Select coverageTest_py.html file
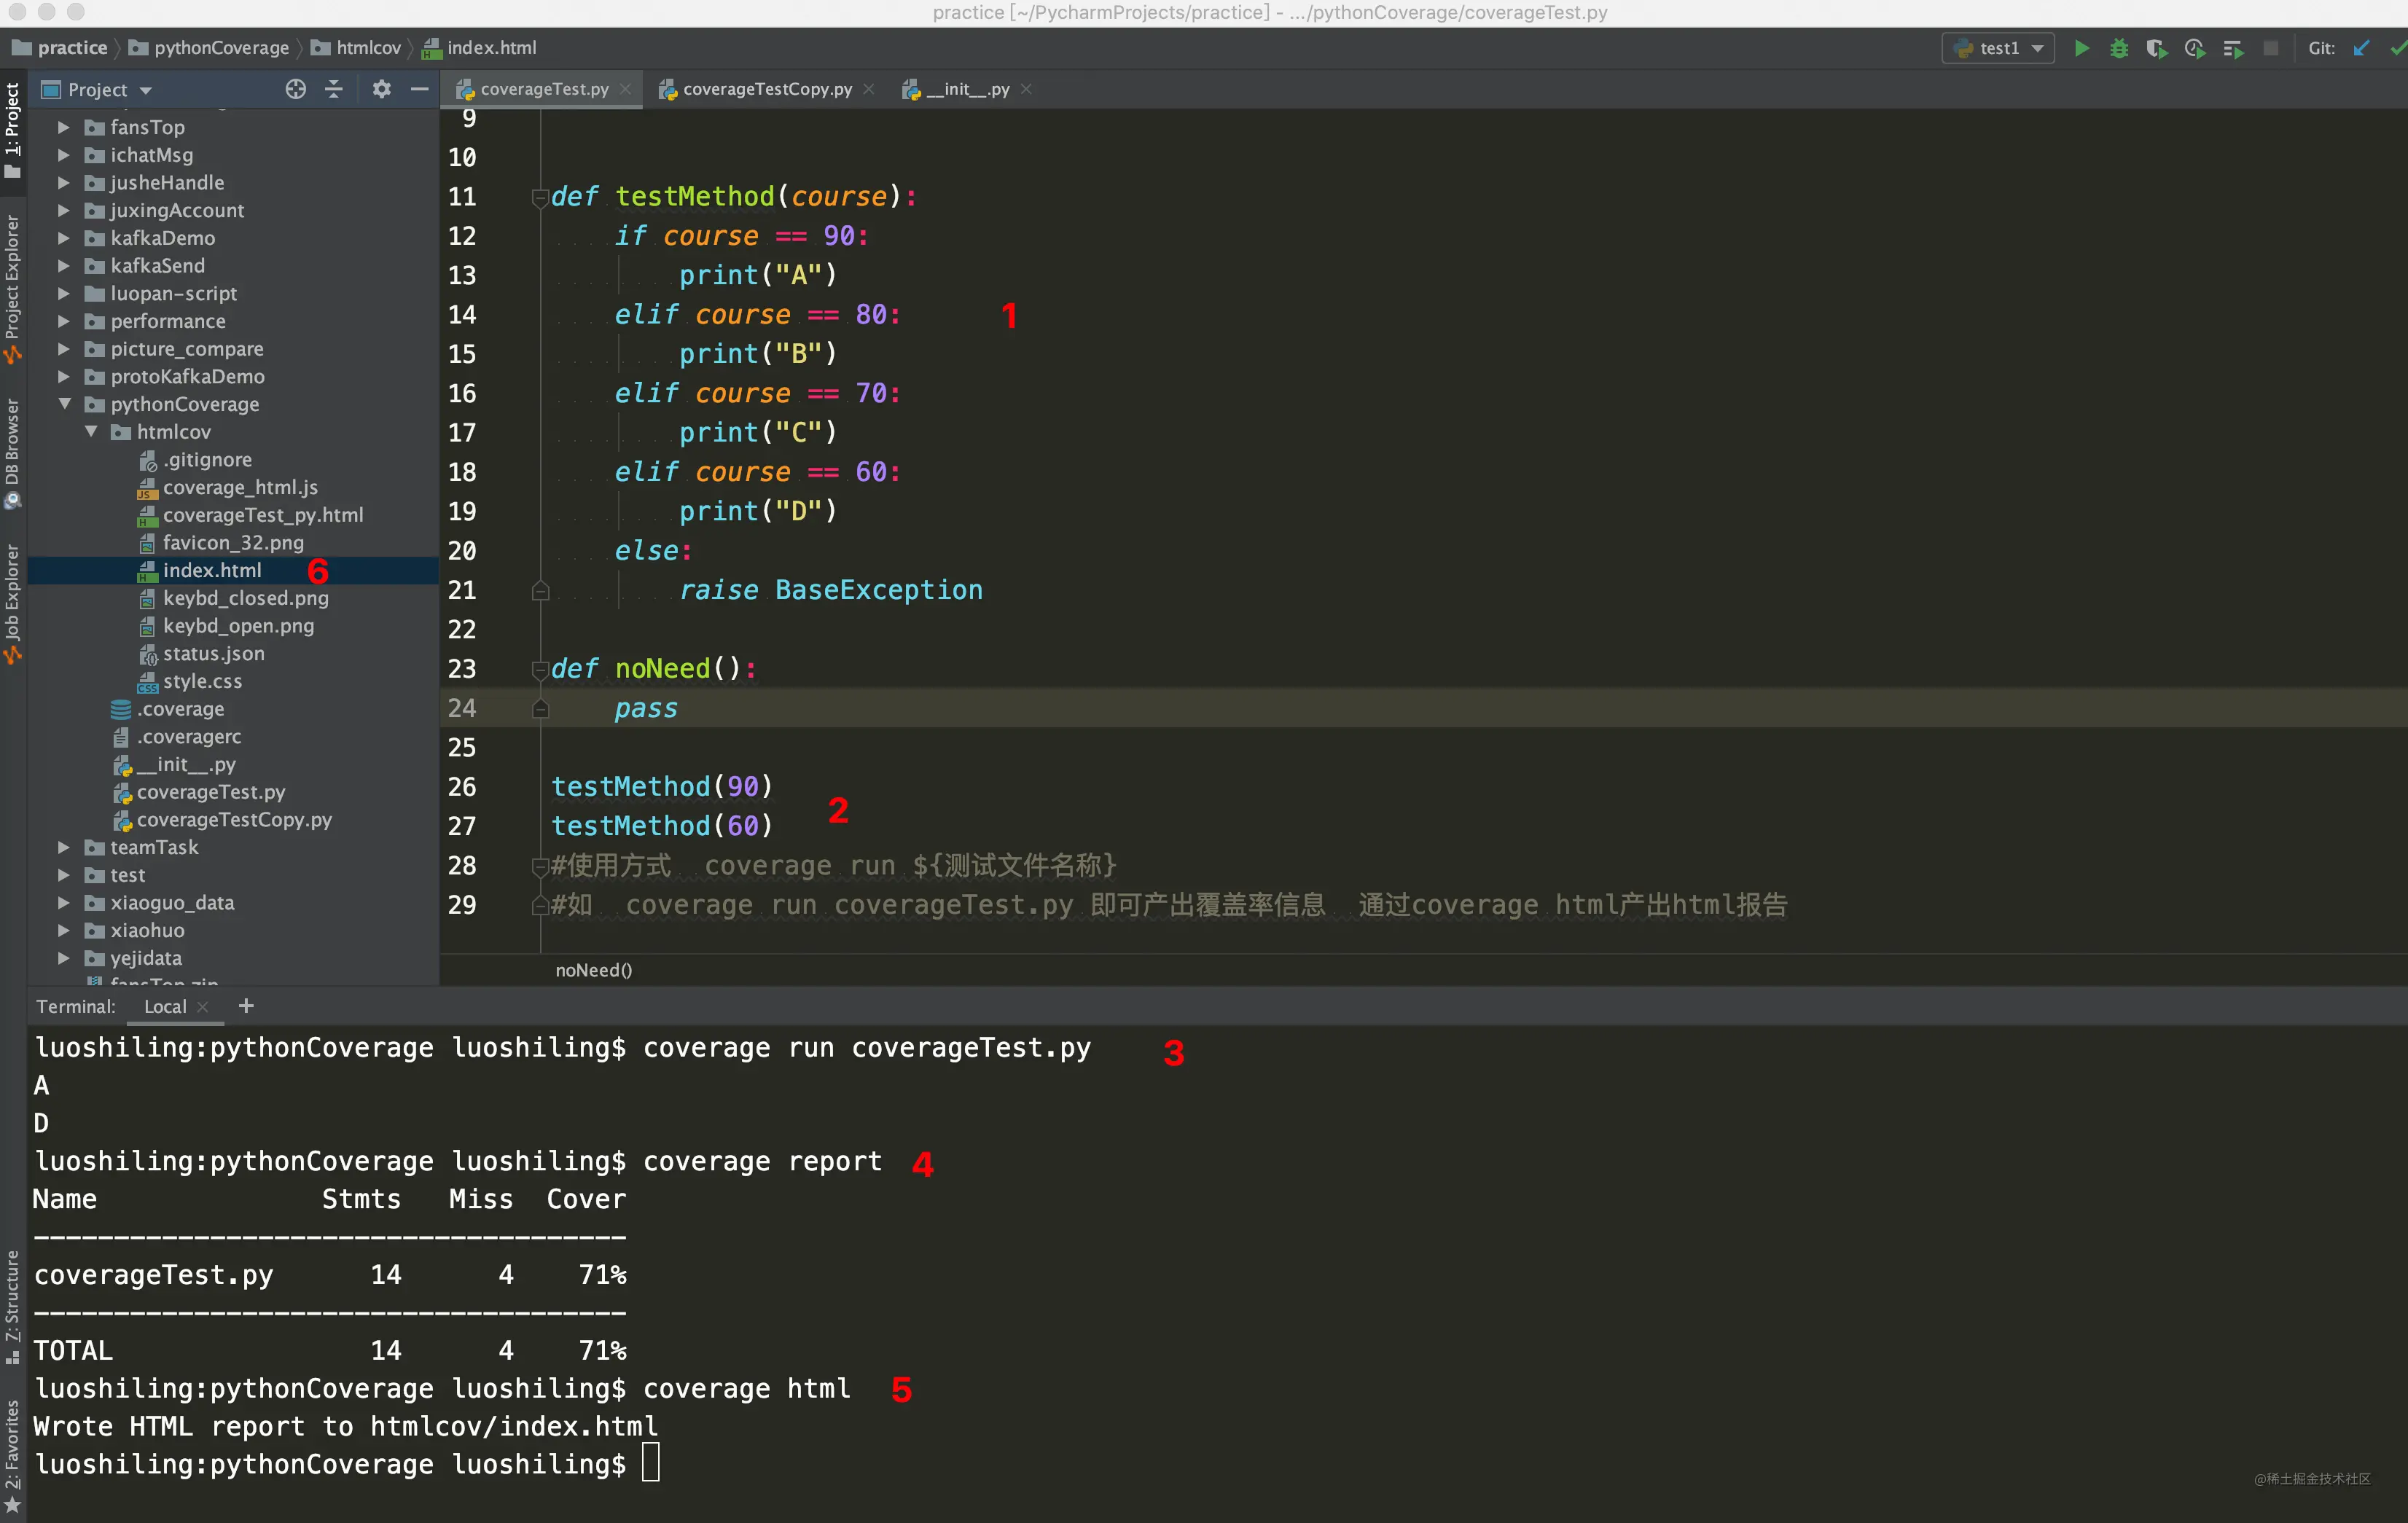This screenshot has width=2408, height=1523. pos(263,515)
